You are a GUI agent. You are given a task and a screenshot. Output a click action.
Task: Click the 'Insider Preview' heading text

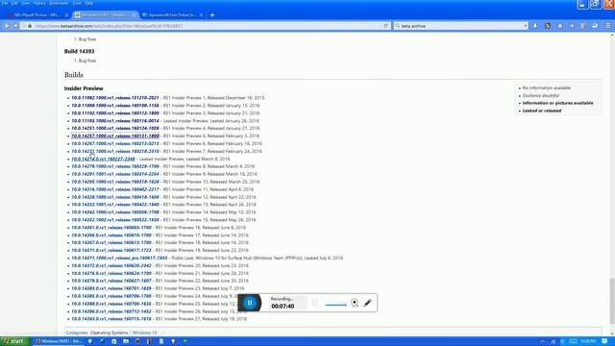pyautogui.click(x=84, y=88)
